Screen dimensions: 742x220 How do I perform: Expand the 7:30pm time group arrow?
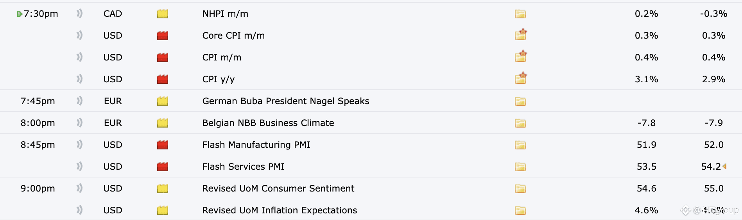coord(19,14)
